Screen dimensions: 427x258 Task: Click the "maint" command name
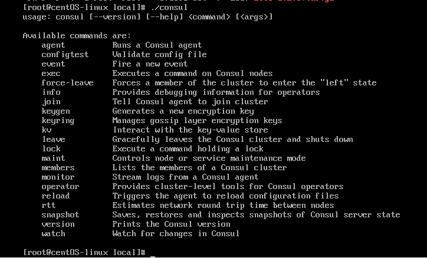click(53, 158)
